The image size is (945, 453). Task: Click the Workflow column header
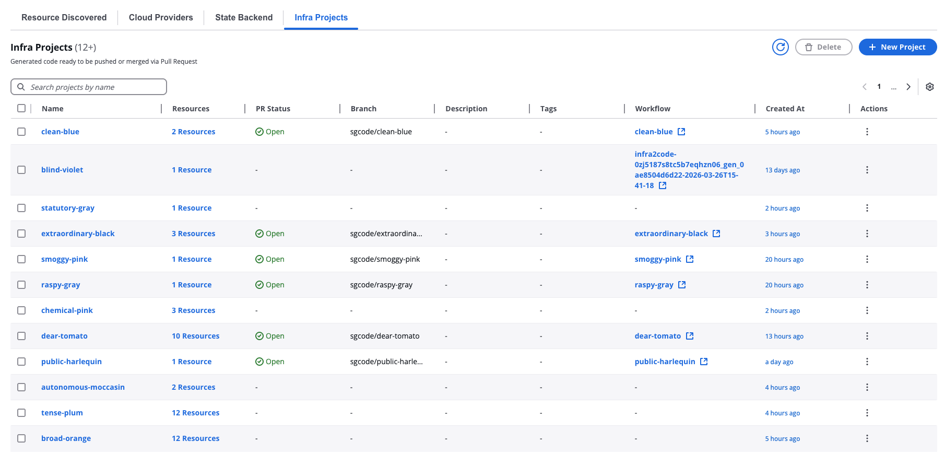[x=653, y=109]
